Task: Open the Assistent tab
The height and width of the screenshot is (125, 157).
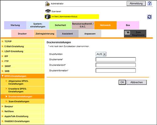Action: (x=68, y=34)
